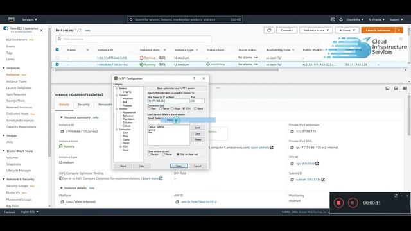Select Serial connection type radio
This screenshot has height=231, width=411.
coord(195,108)
